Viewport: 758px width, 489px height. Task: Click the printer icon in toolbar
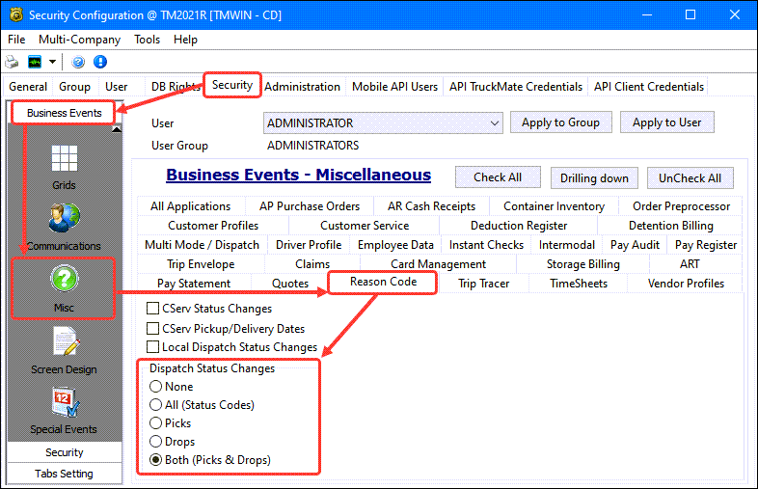pos(13,62)
